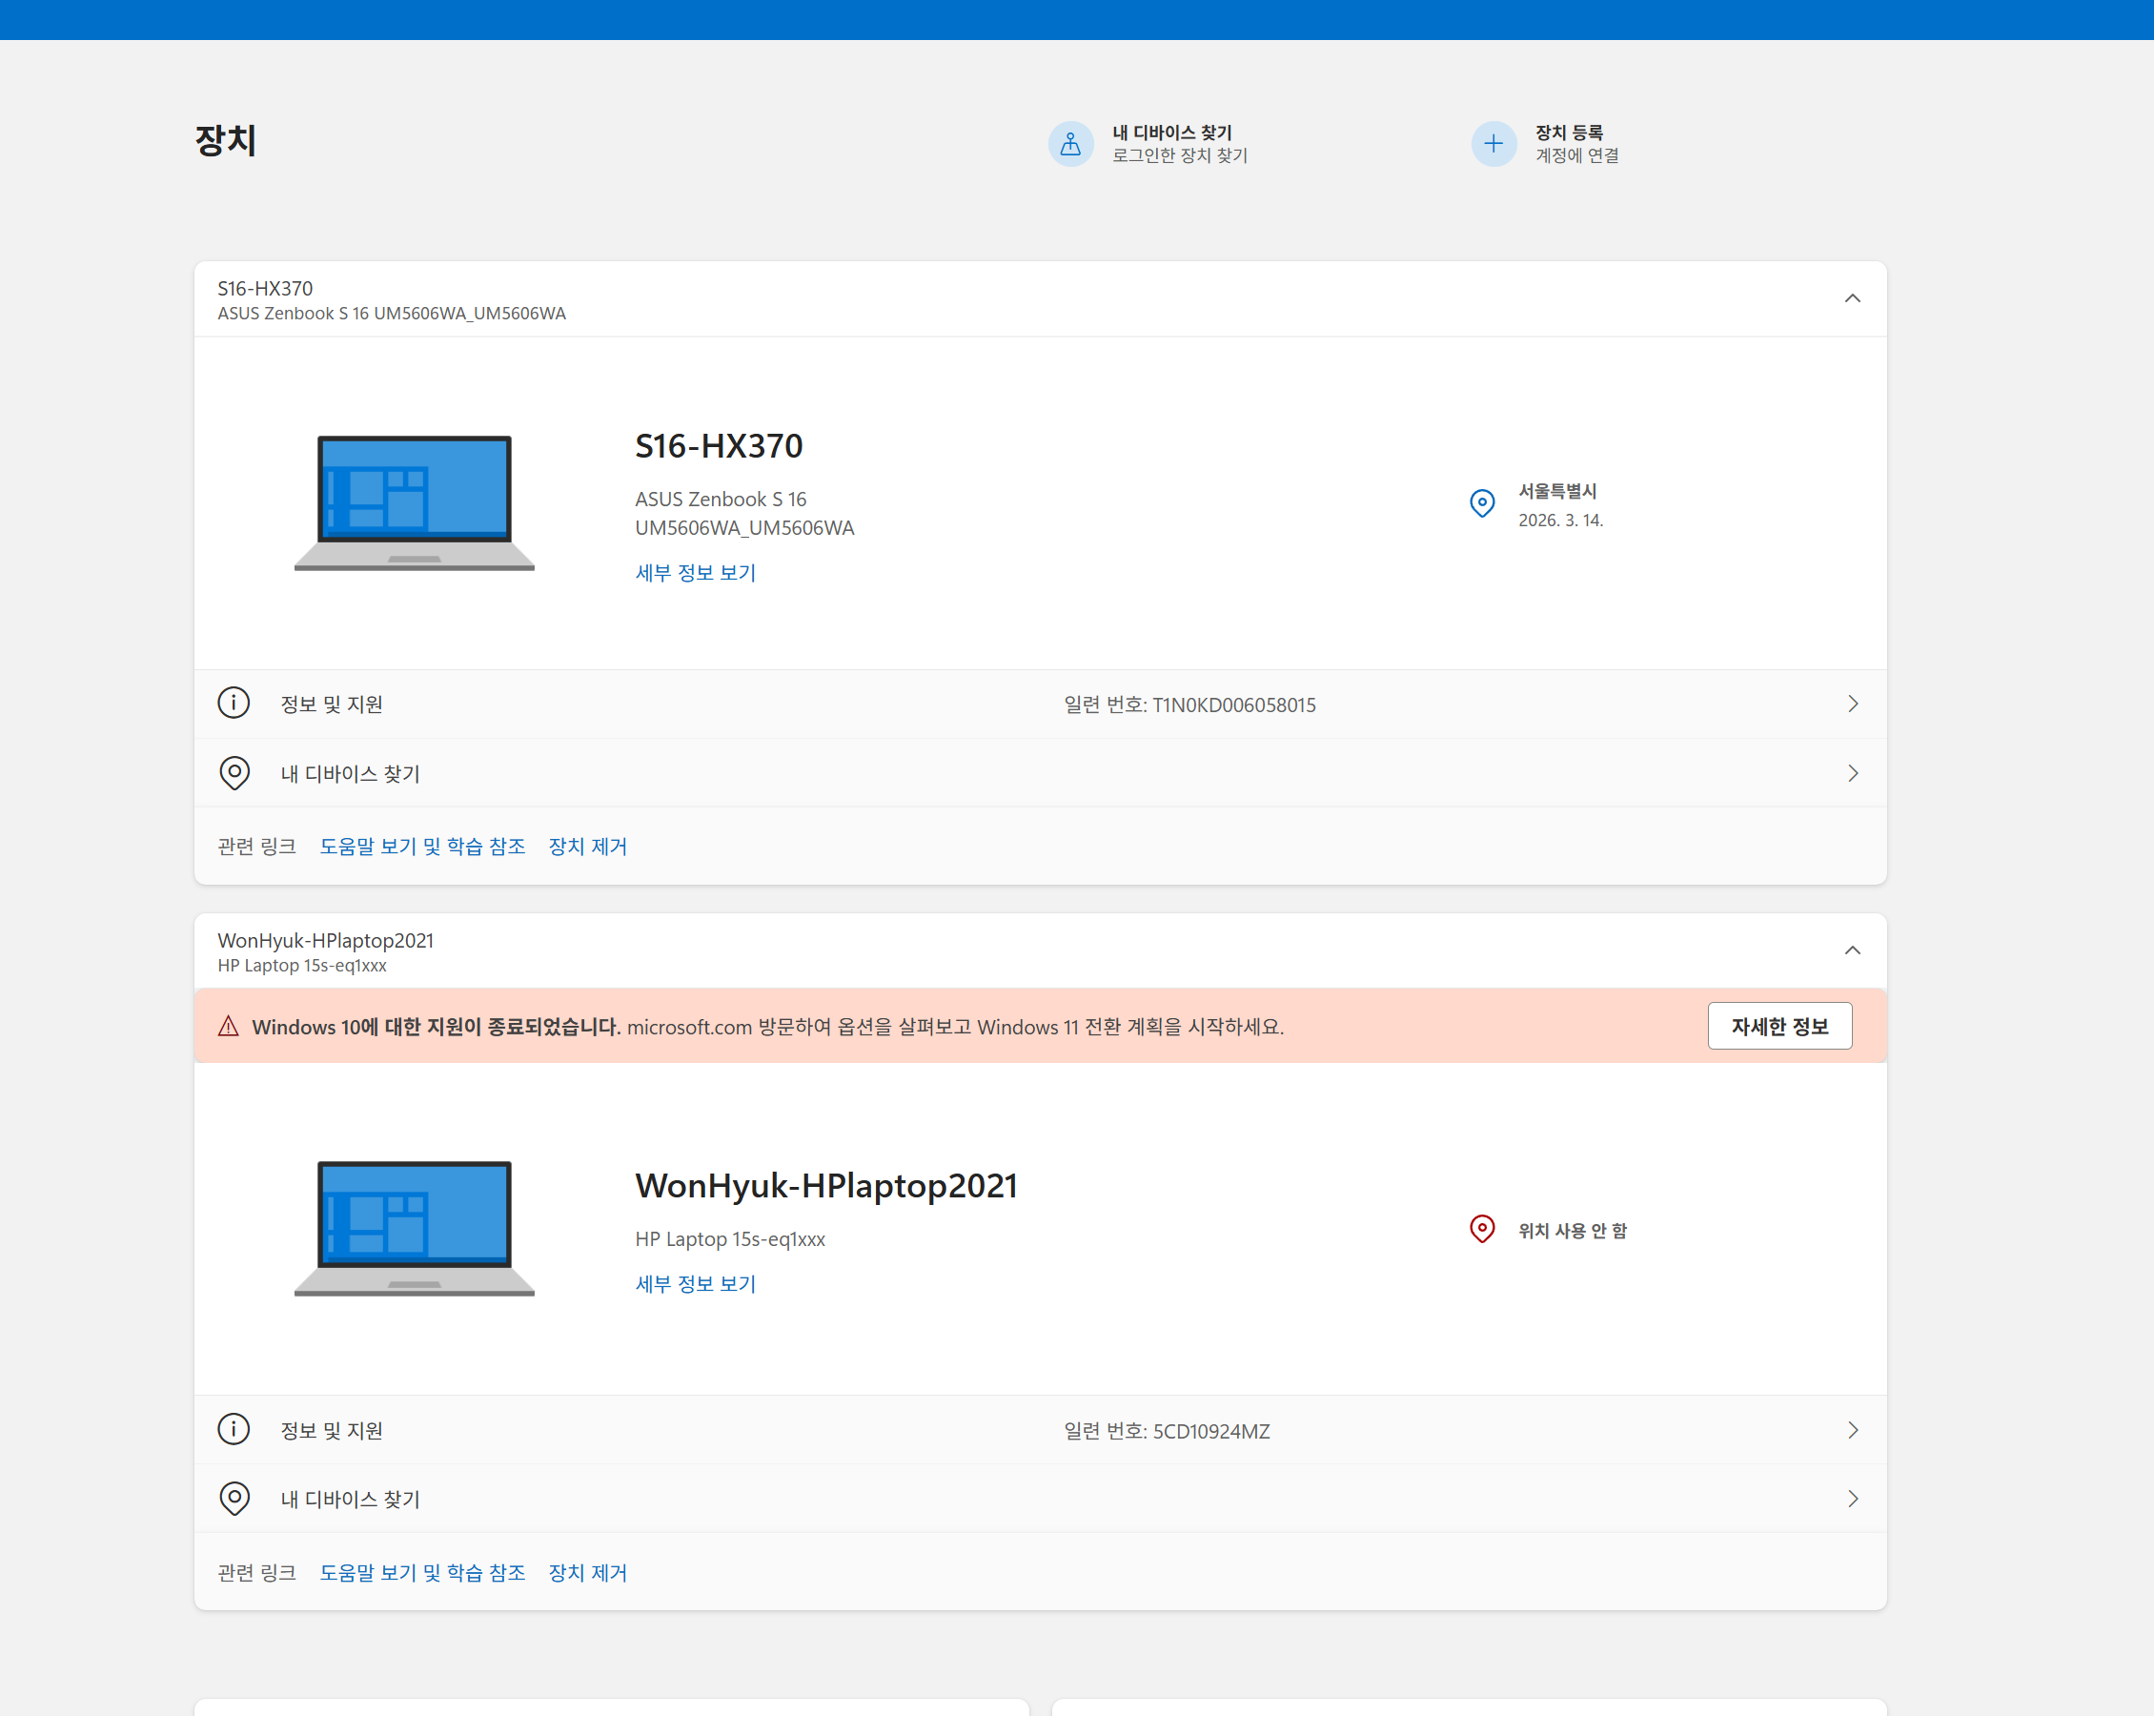The width and height of the screenshot is (2154, 1716).
Task: Click the 정보 및 지원 label under WonHyuk-HPlaptop2021
Action: click(x=332, y=1431)
